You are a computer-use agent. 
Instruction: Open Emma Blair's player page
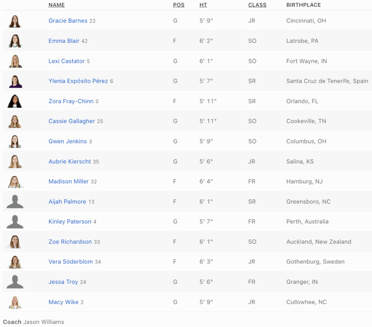(x=64, y=41)
